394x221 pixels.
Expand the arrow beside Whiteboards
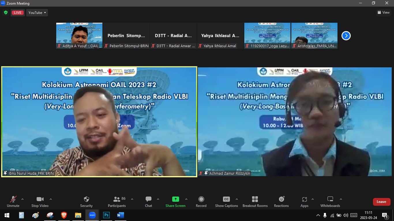pos(341,199)
